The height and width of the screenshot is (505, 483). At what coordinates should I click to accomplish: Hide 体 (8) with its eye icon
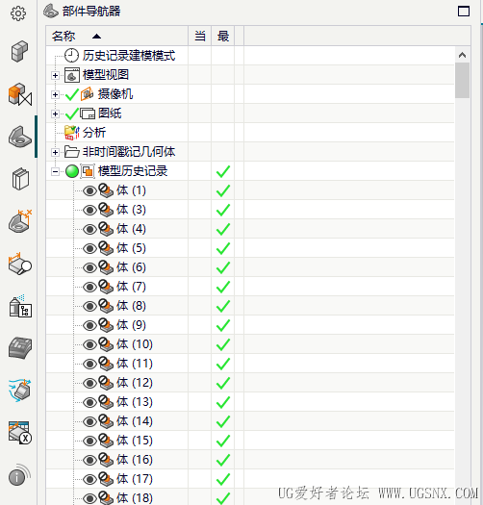89,306
